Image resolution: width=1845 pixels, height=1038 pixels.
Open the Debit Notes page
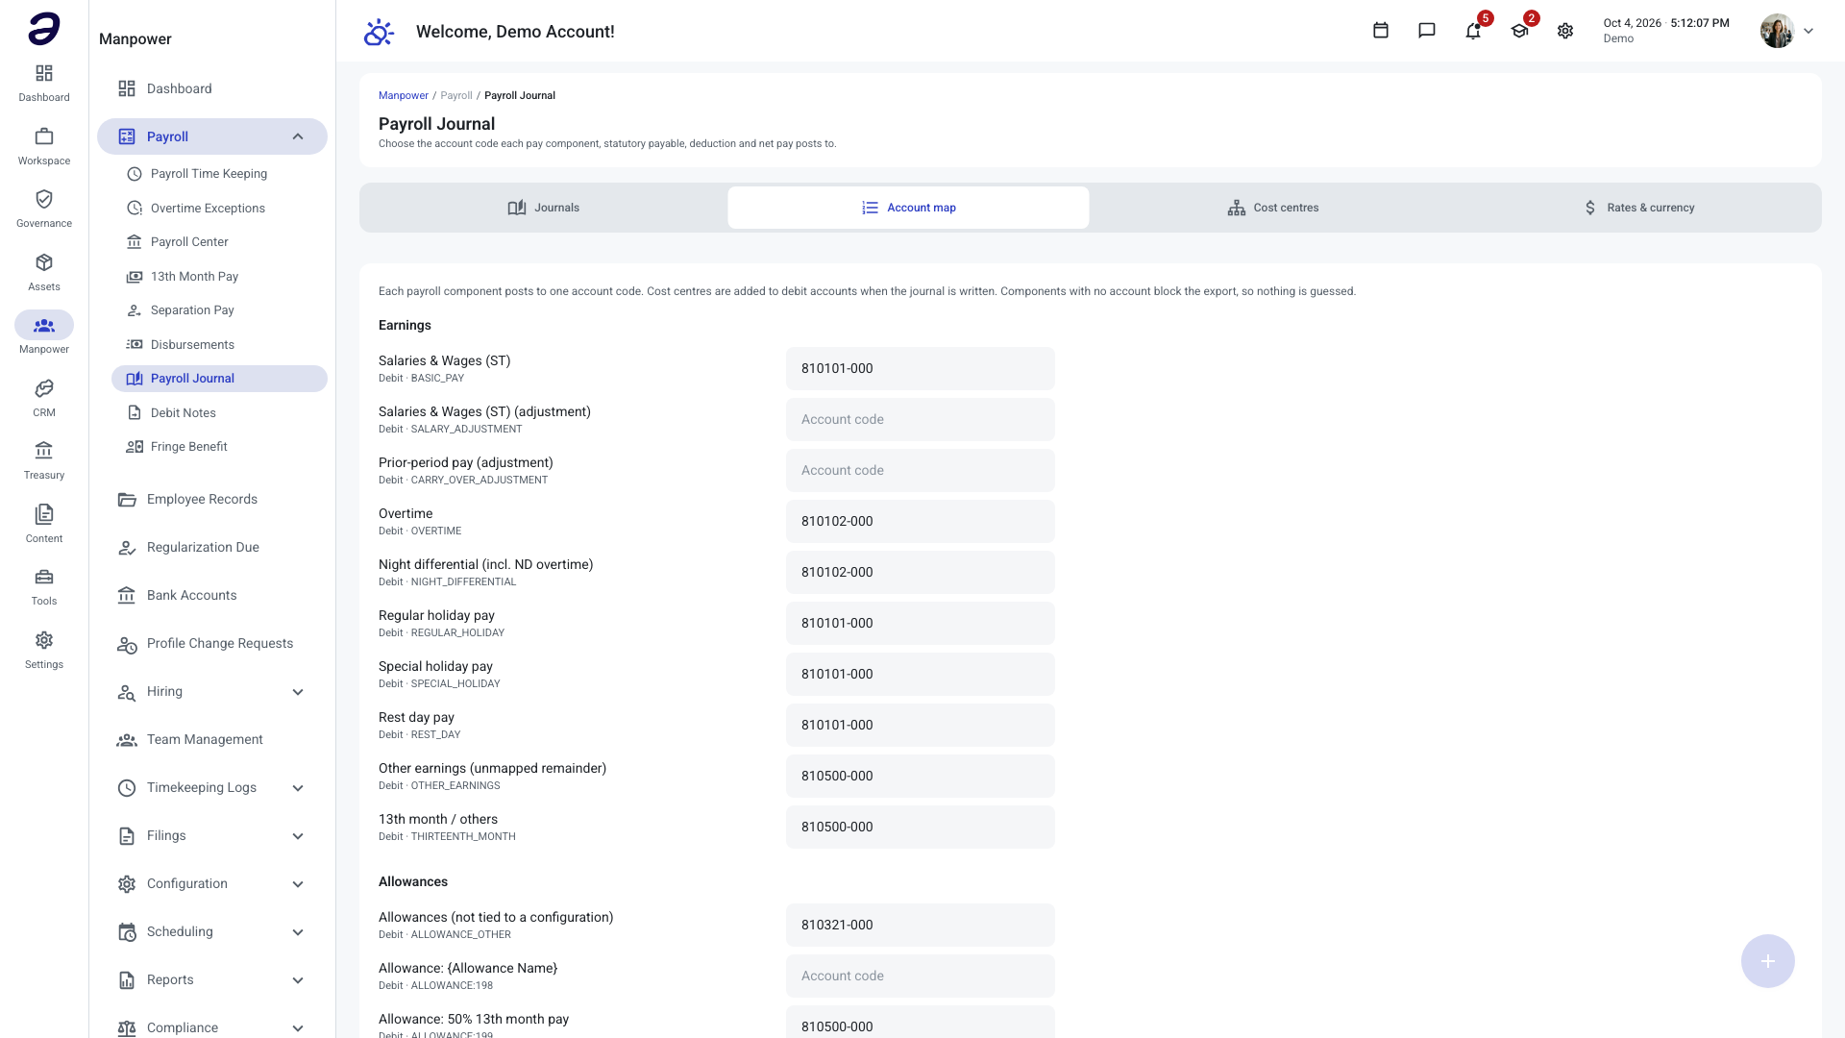click(219, 413)
